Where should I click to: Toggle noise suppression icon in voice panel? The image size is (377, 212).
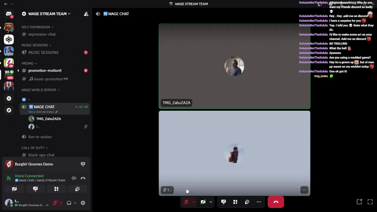click(74, 178)
